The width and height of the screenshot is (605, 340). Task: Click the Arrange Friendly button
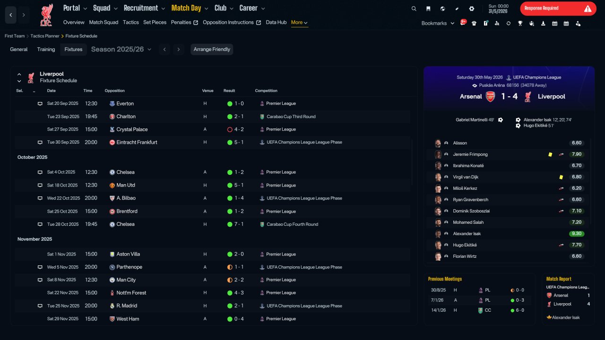click(212, 50)
